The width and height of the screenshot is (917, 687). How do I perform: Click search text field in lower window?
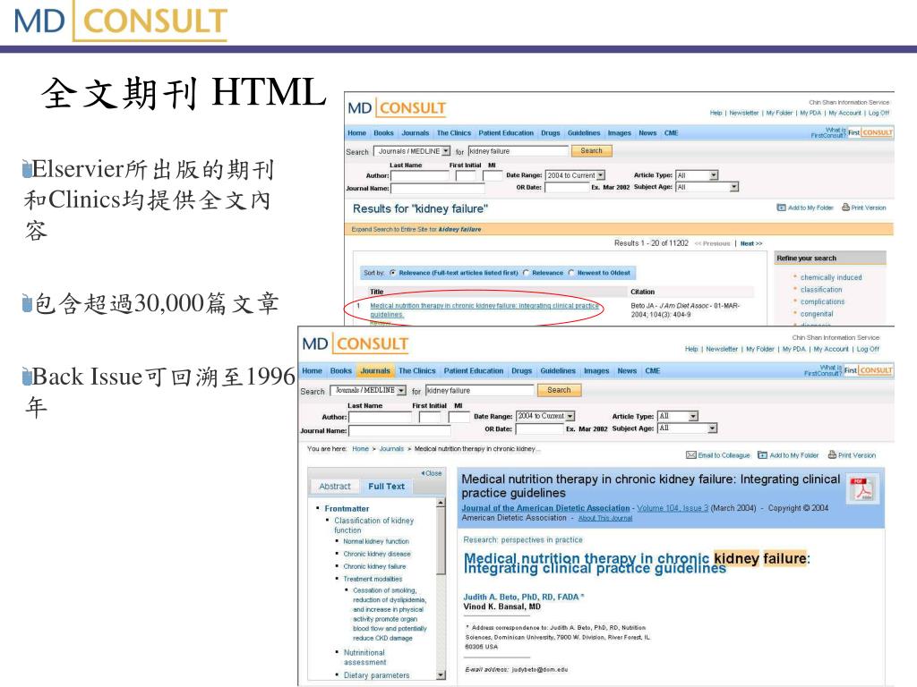480,390
